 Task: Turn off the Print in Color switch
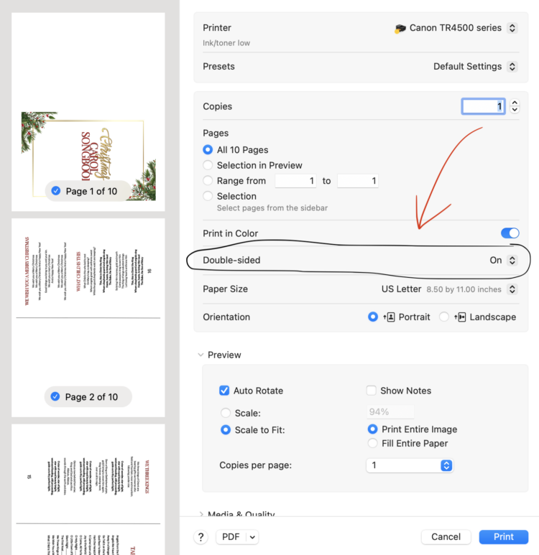(x=510, y=233)
